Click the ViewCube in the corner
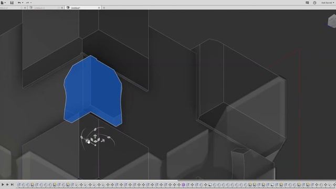336x189 pixels. [332, 21]
